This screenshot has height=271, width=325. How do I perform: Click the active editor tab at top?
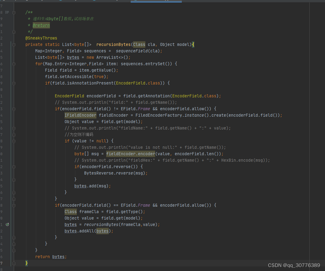tap(156, 1)
